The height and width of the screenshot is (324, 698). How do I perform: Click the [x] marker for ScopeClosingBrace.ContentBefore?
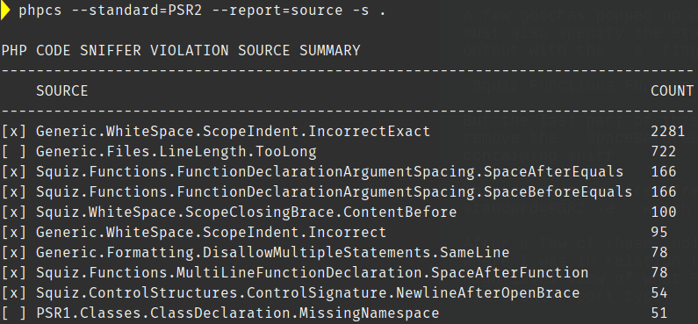pyautogui.click(x=14, y=212)
